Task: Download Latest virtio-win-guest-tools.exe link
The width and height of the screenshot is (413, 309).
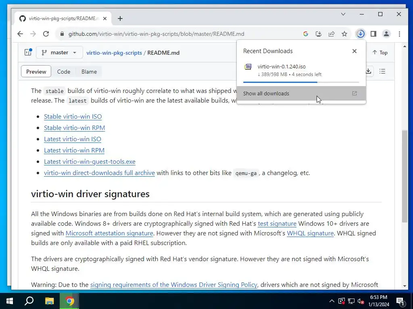Action: pyautogui.click(x=90, y=162)
